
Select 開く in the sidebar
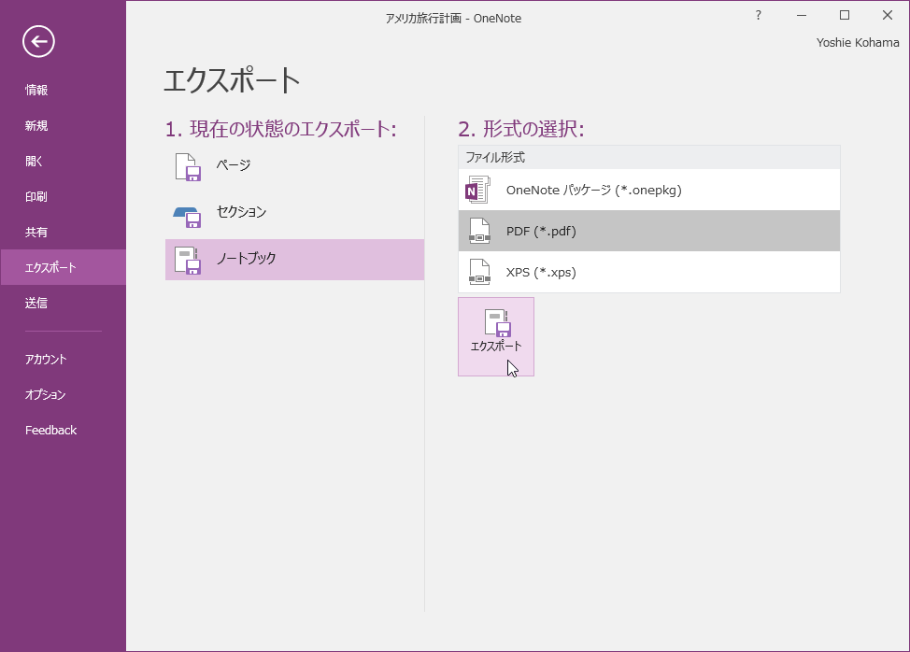(35, 162)
